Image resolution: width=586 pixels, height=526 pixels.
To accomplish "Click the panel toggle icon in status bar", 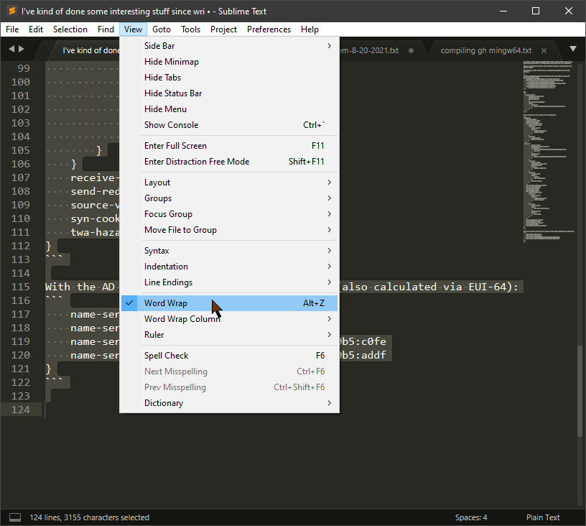I will pyautogui.click(x=14, y=517).
